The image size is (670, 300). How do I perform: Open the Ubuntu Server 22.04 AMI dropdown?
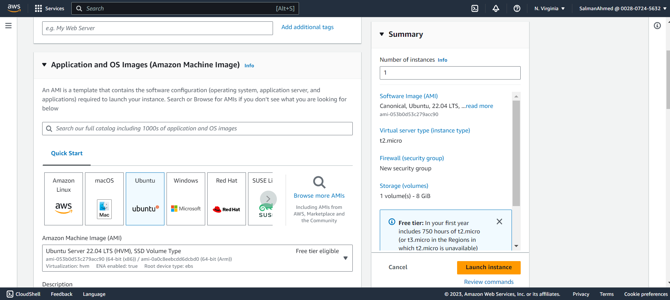click(x=197, y=258)
